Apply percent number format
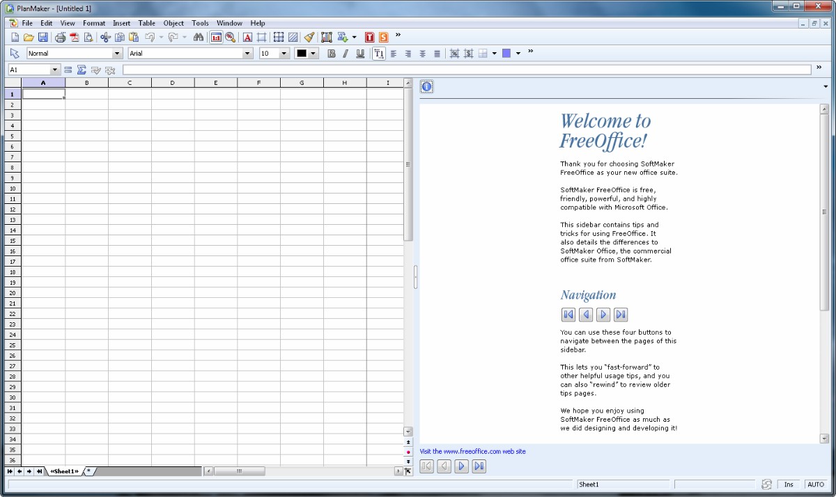 coord(454,54)
